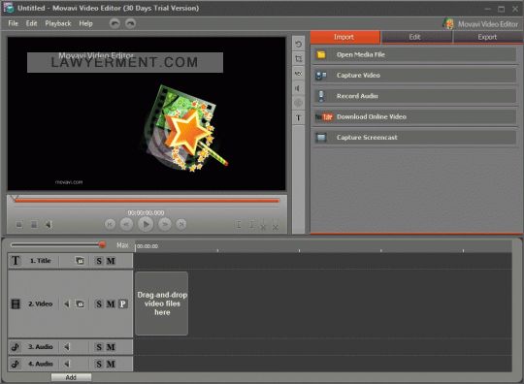524x384 pixels.
Task: Click the note icon of the 4. Audio track
Action: pos(16,364)
